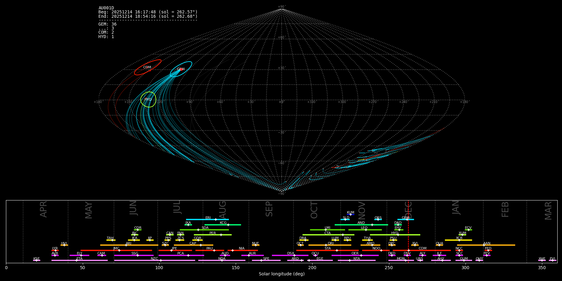This screenshot has height=281, width=562.
Task: Click the EVI shower label in timeline
Action: (x=552, y=259)
